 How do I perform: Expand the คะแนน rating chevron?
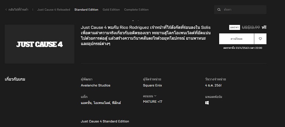tap(155, 96)
